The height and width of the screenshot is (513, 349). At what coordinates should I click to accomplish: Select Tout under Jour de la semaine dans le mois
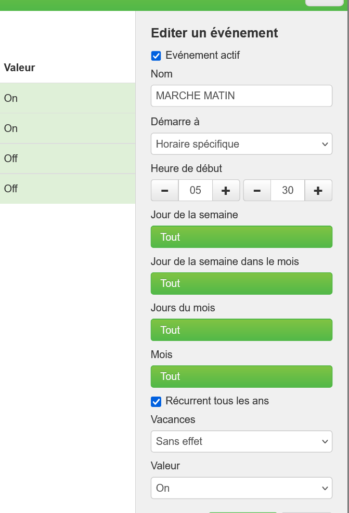241,283
